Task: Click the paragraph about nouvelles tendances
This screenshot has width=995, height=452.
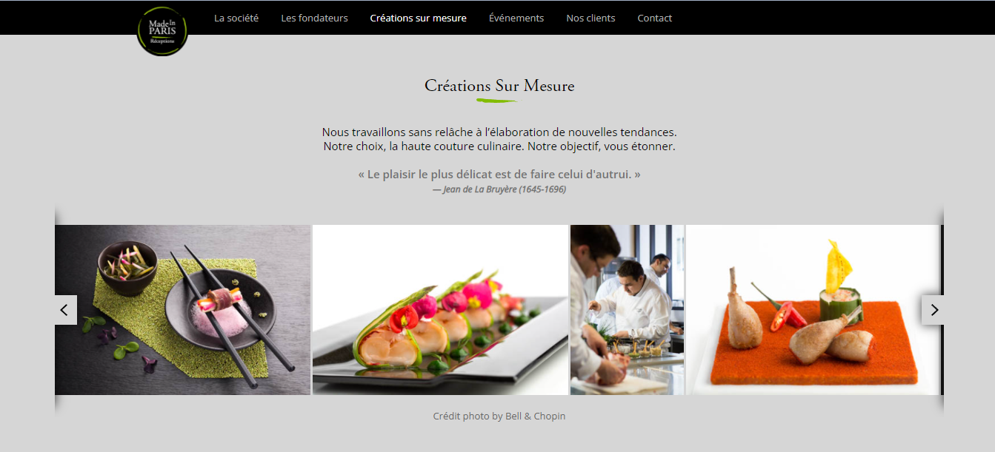Action: coord(499,139)
